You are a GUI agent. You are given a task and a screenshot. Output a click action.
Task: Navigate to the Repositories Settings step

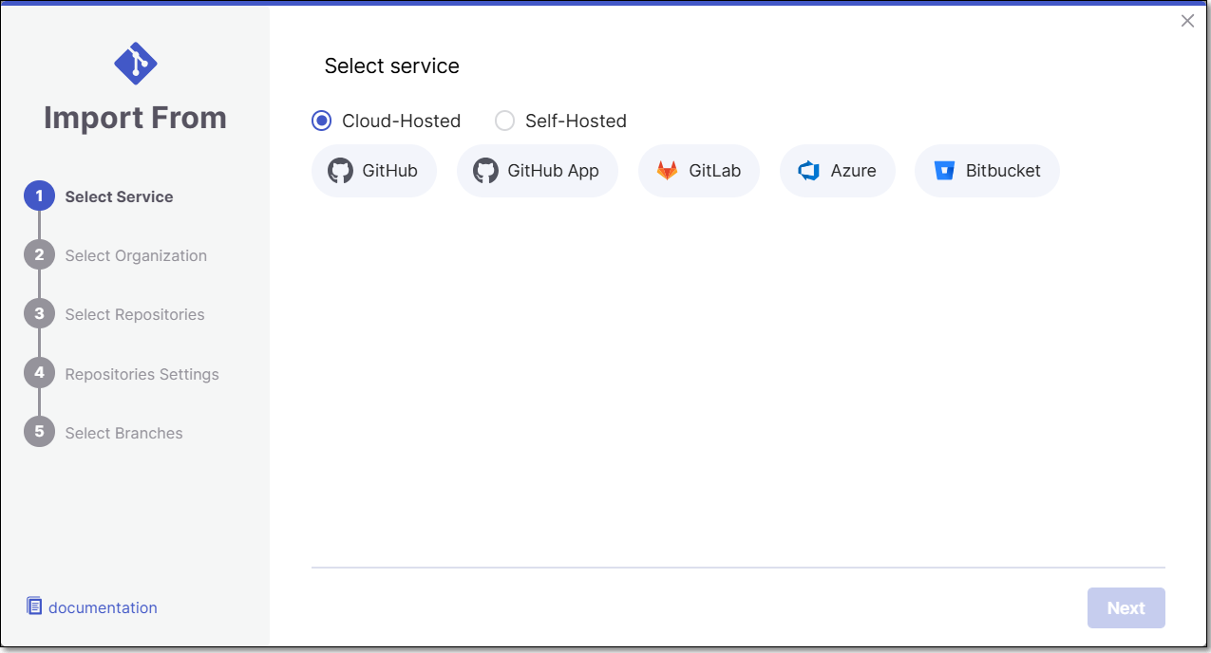(x=142, y=374)
